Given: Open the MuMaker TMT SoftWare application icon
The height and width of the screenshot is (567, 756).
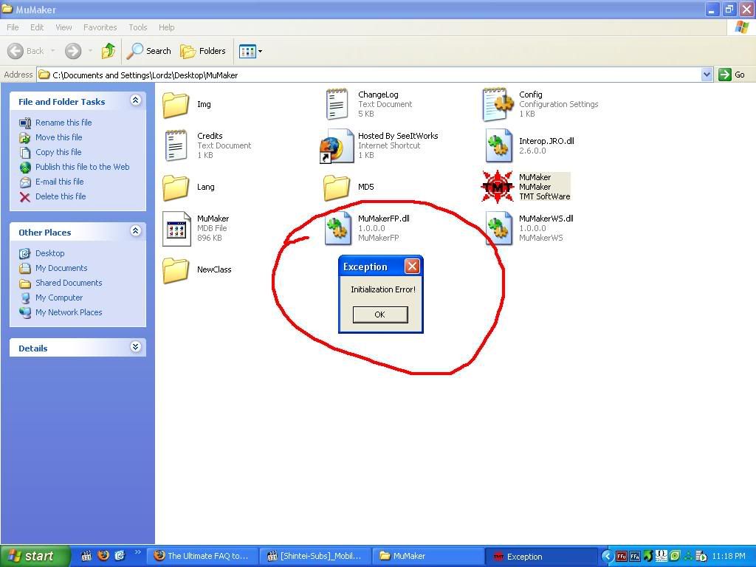Looking at the screenshot, I should point(498,187).
